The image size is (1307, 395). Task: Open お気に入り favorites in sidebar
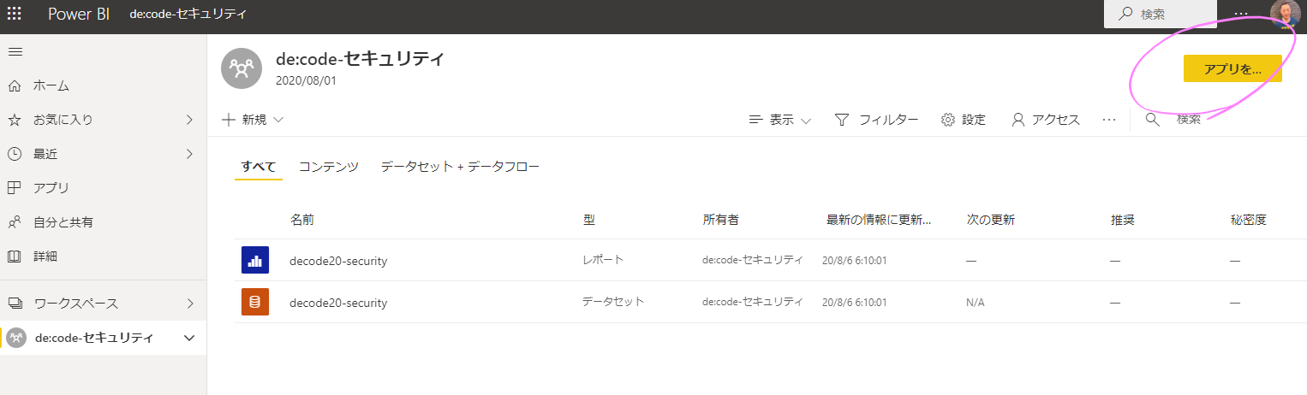63,120
